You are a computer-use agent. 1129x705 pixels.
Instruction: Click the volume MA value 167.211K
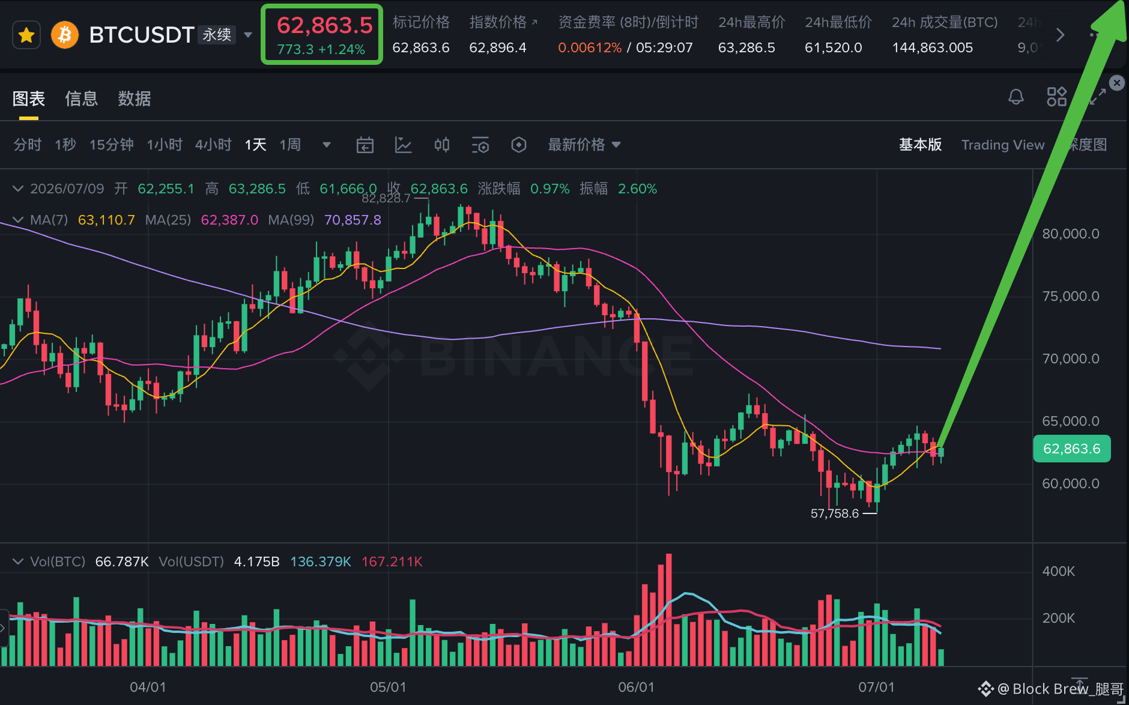click(392, 561)
